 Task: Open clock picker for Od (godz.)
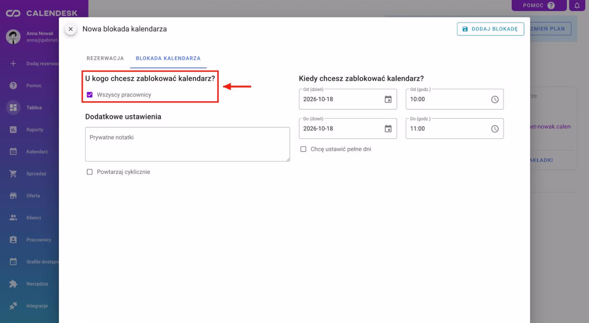click(495, 99)
